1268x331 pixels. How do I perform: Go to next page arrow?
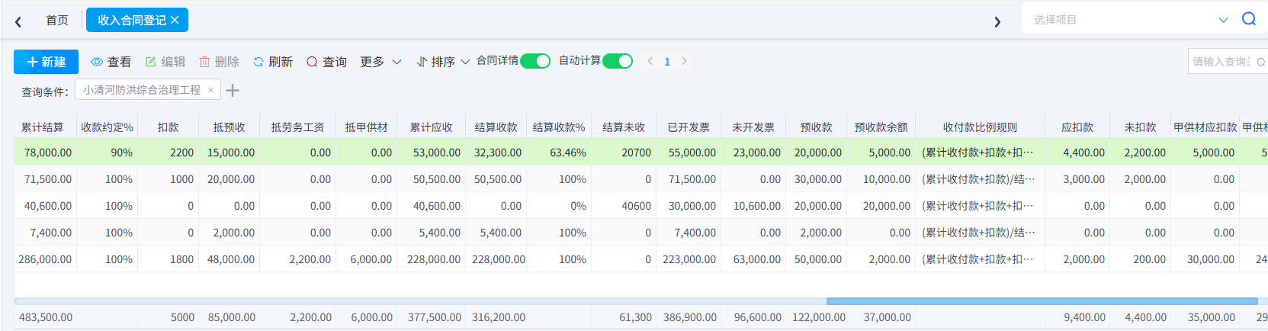tap(684, 61)
